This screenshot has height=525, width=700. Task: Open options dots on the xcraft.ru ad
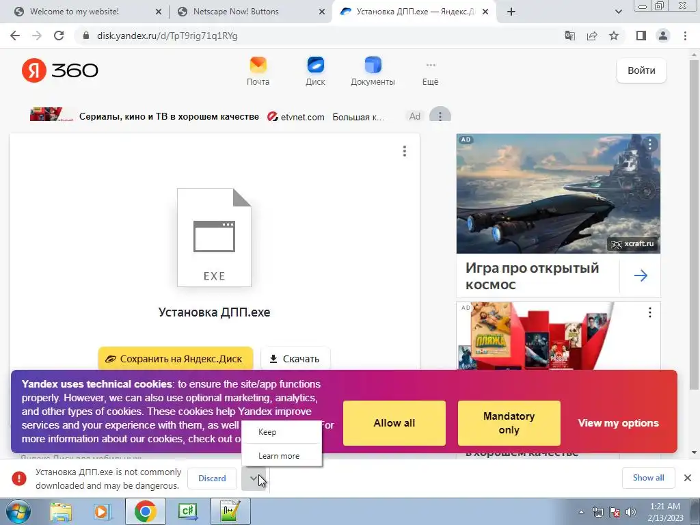(x=649, y=144)
